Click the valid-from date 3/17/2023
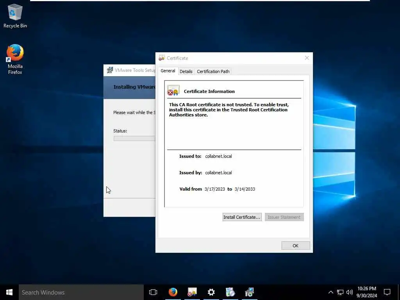 click(x=214, y=189)
